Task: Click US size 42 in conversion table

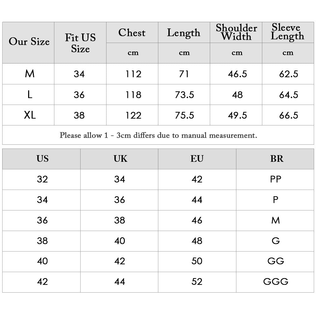Action: 42,282
